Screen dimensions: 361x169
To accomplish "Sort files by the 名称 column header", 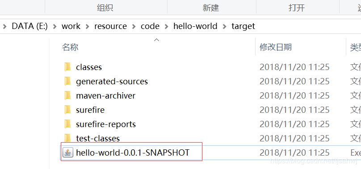I will (70, 47).
